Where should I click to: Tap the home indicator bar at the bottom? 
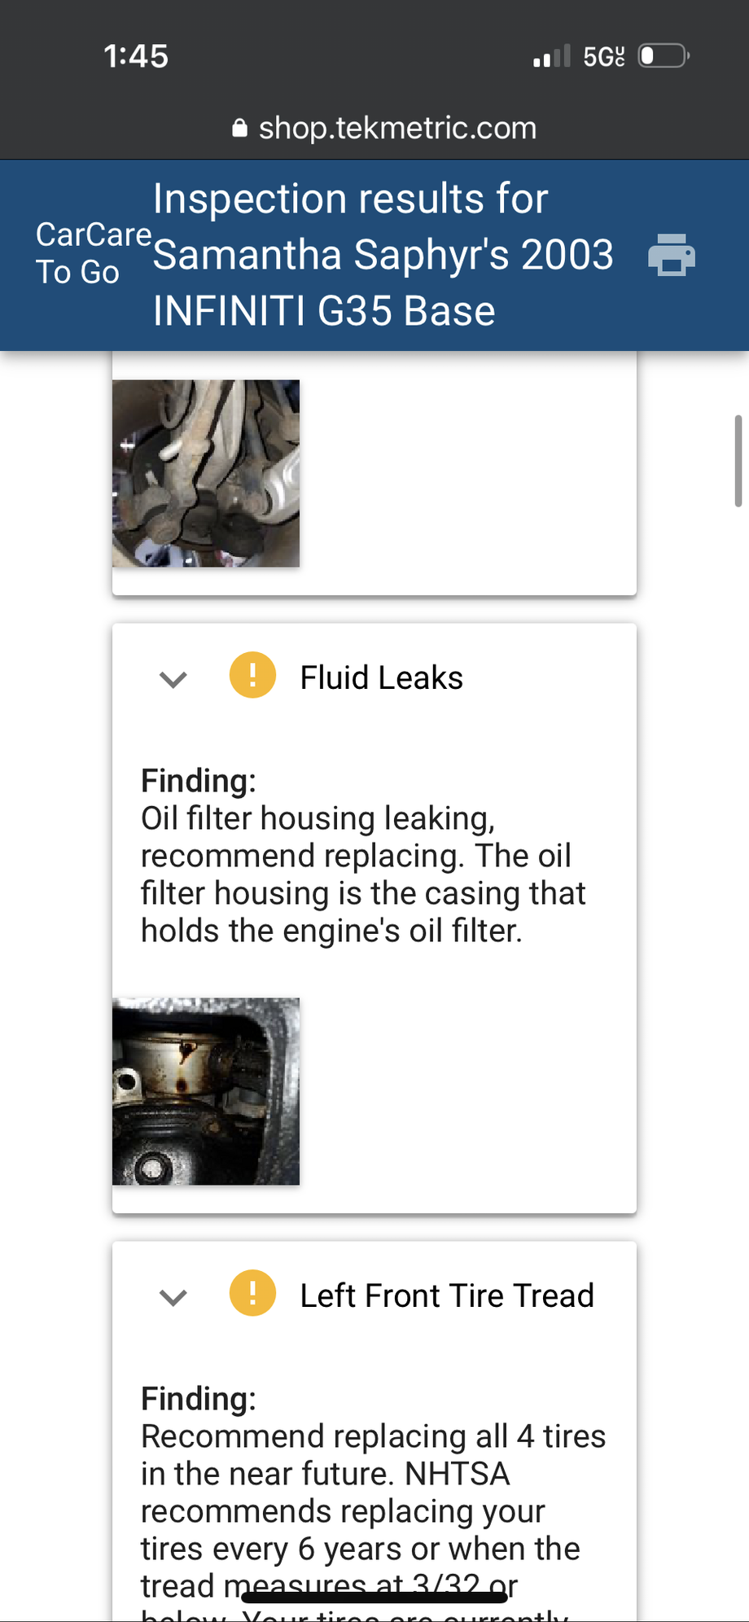(374, 1598)
